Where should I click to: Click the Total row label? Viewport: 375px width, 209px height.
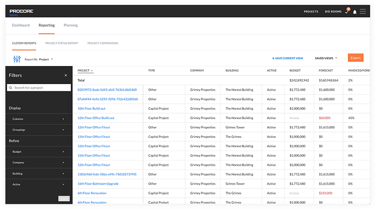(x=81, y=80)
